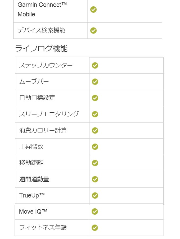
Task: Click the checkmark for 週間運動量
Action: point(95,179)
